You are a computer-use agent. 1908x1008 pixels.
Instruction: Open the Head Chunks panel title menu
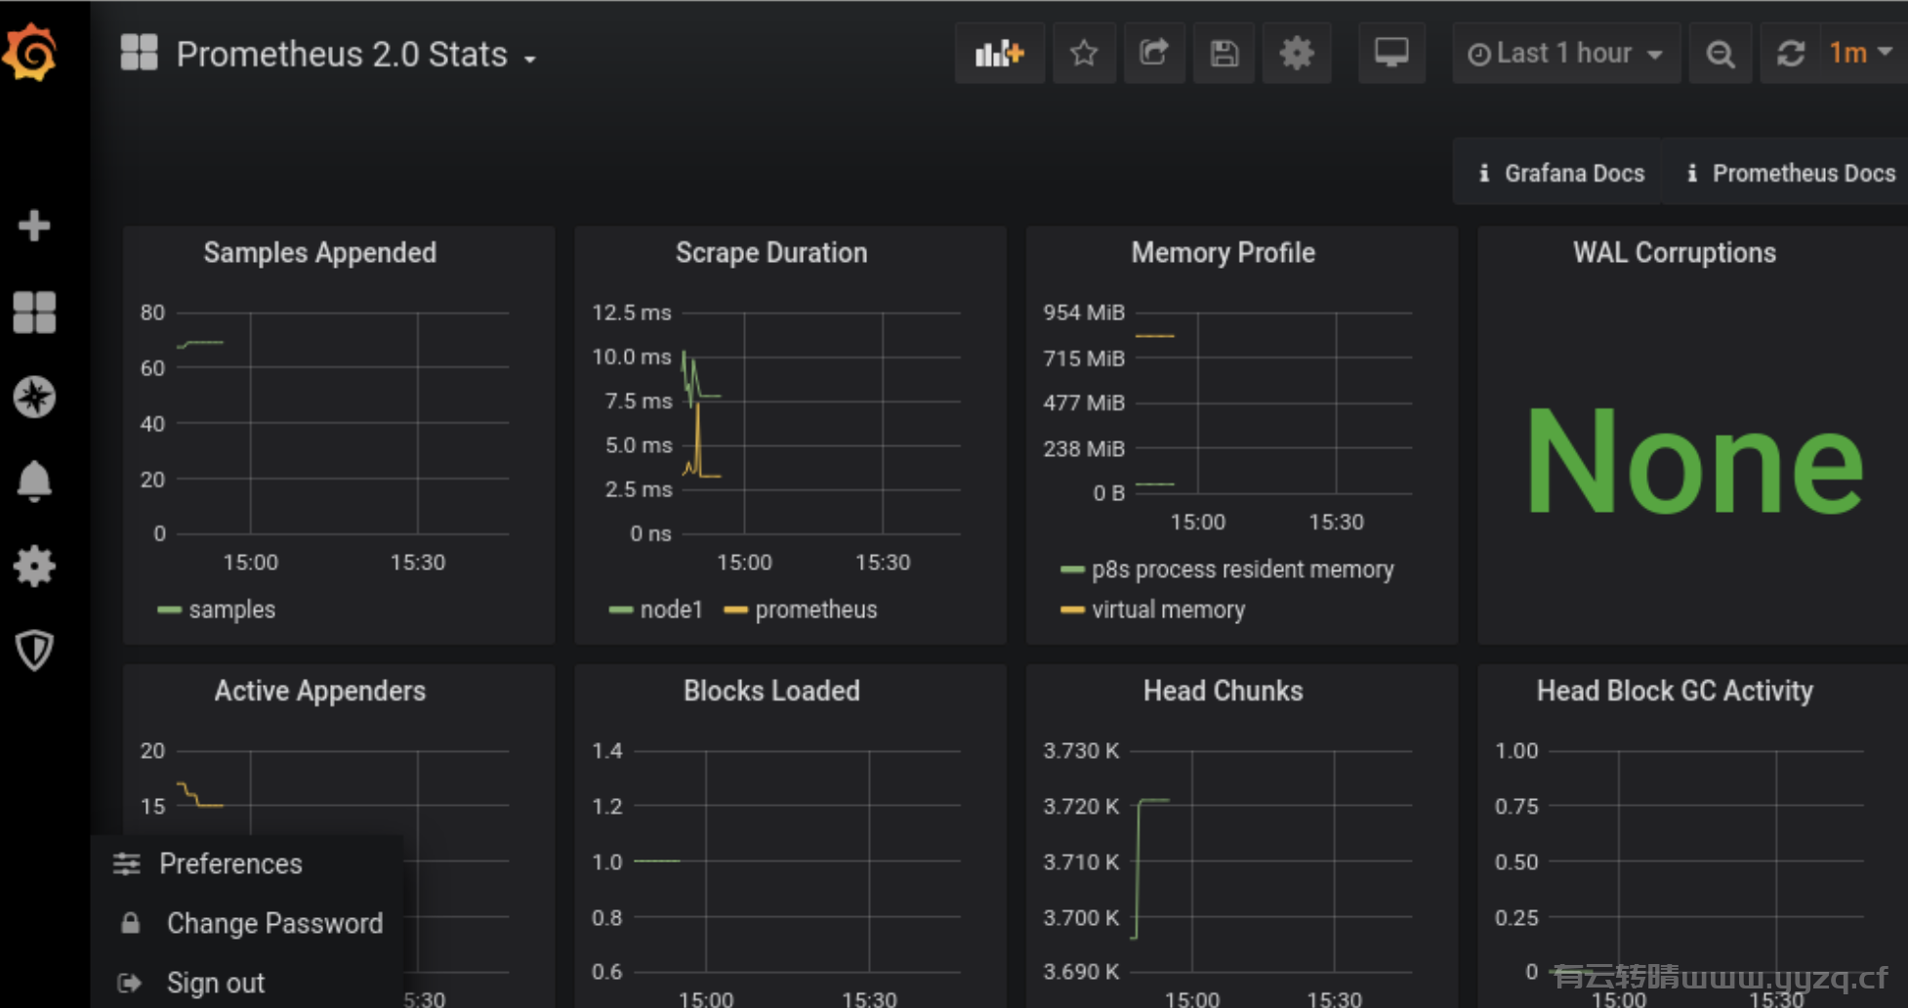click(1224, 691)
